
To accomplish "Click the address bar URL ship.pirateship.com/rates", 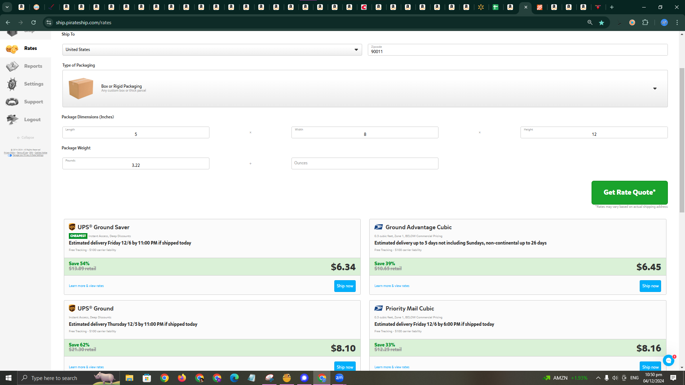I will click(83, 22).
